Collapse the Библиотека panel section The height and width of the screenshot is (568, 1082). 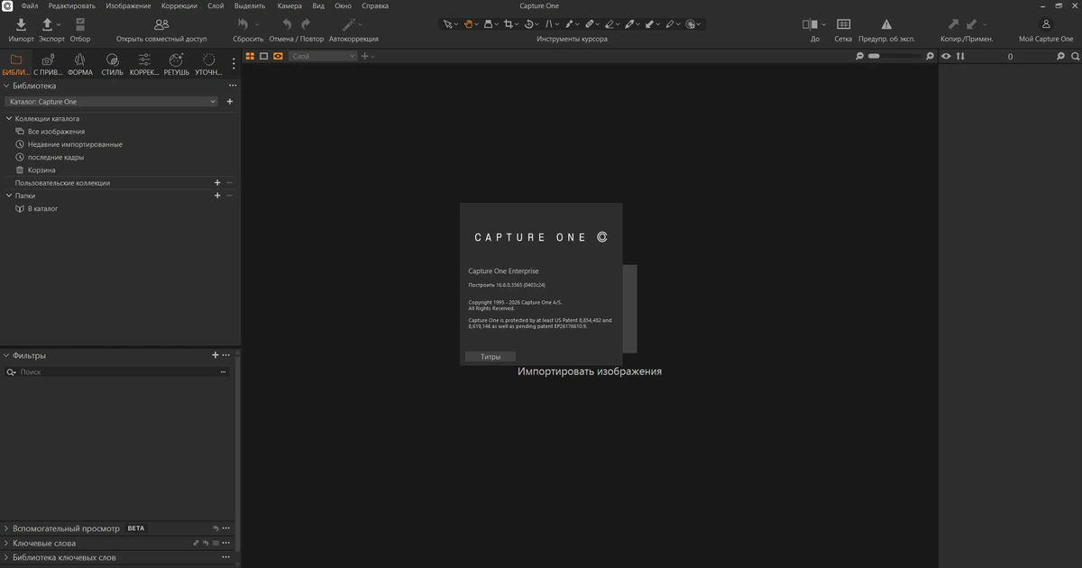point(6,86)
